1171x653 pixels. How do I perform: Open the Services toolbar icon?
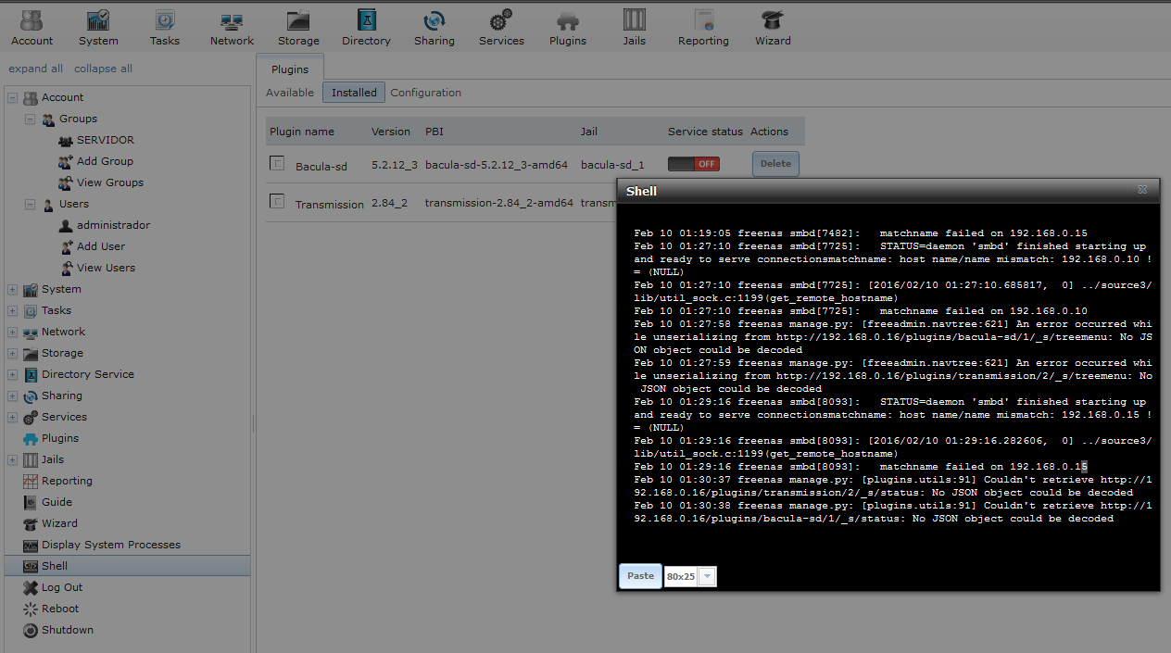tap(501, 28)
